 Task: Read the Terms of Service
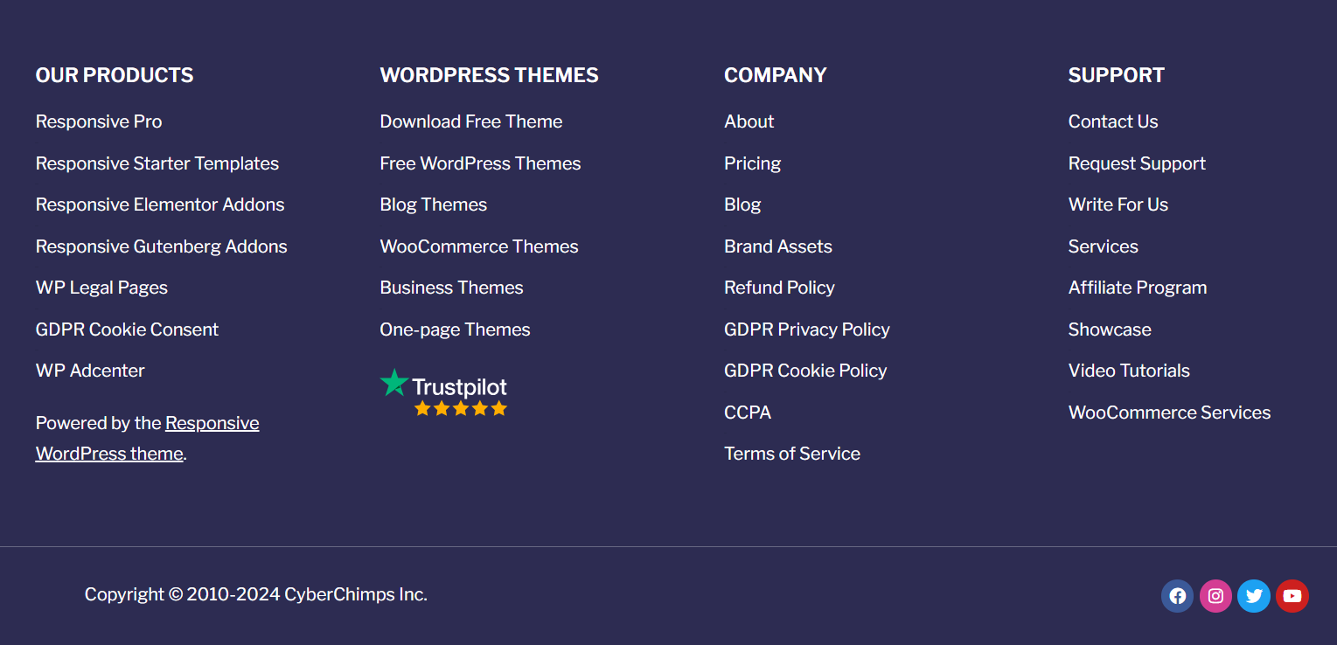[x=792, y=454]
